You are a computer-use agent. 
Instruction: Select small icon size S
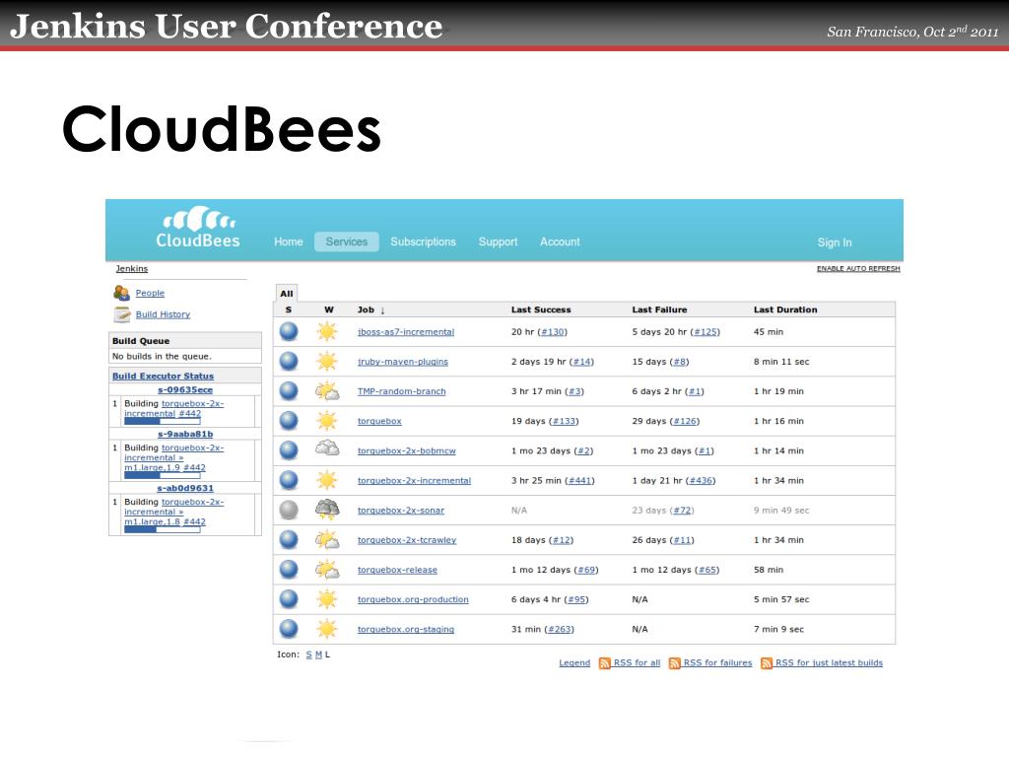click(308, 654)
